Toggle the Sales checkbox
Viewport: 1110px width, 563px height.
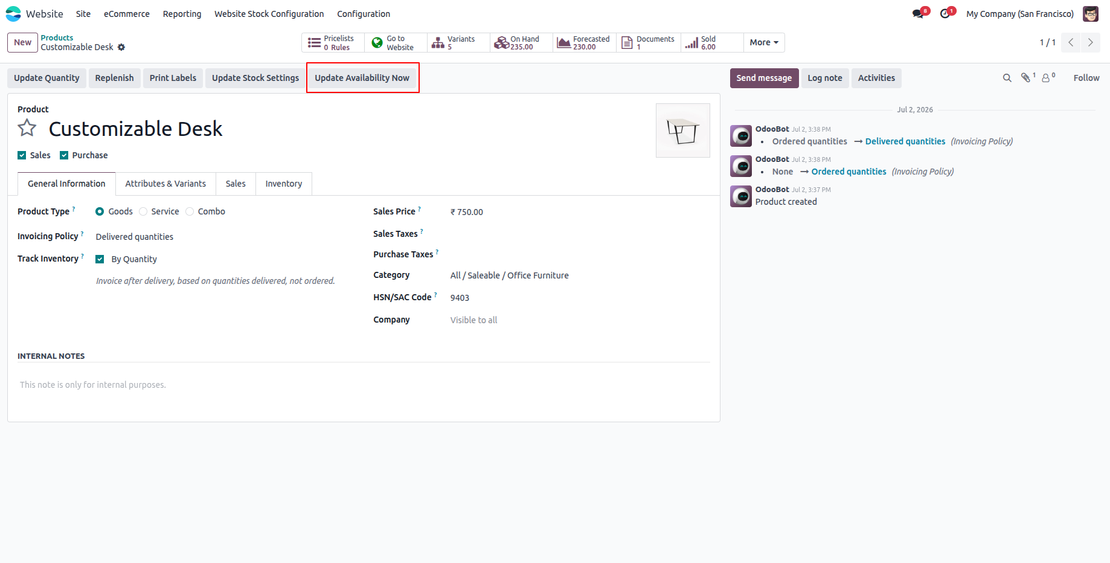tap(22, 155)
